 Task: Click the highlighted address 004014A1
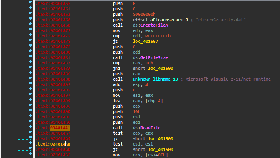[60, 128]
